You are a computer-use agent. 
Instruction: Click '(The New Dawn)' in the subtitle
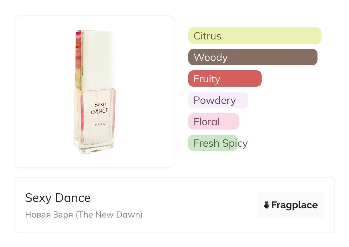coord(109,214)
